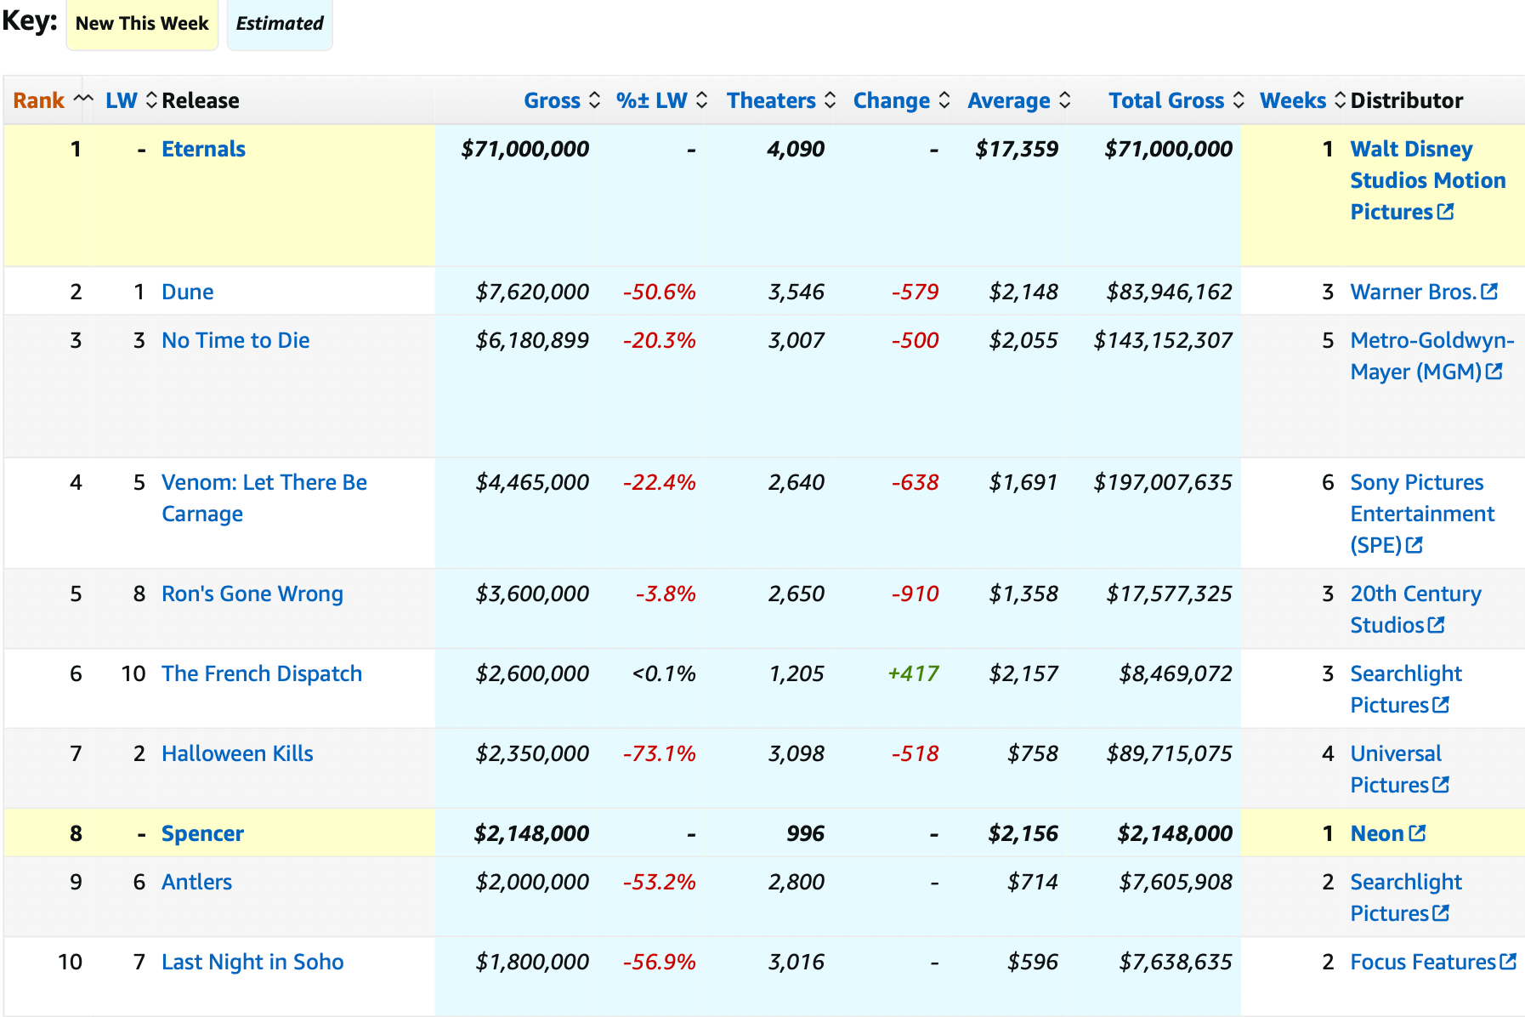This screenshot has height=1017, width=1525.
Task: Click external link icon after Walt Disney Studios
Action: (x=1445, y=212)
